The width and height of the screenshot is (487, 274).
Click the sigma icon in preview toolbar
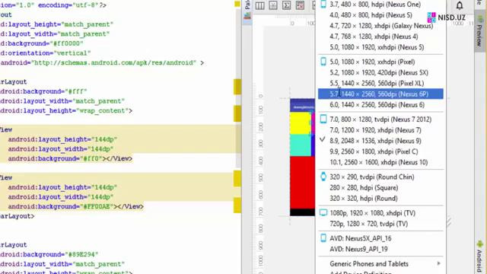coord(286,5)
